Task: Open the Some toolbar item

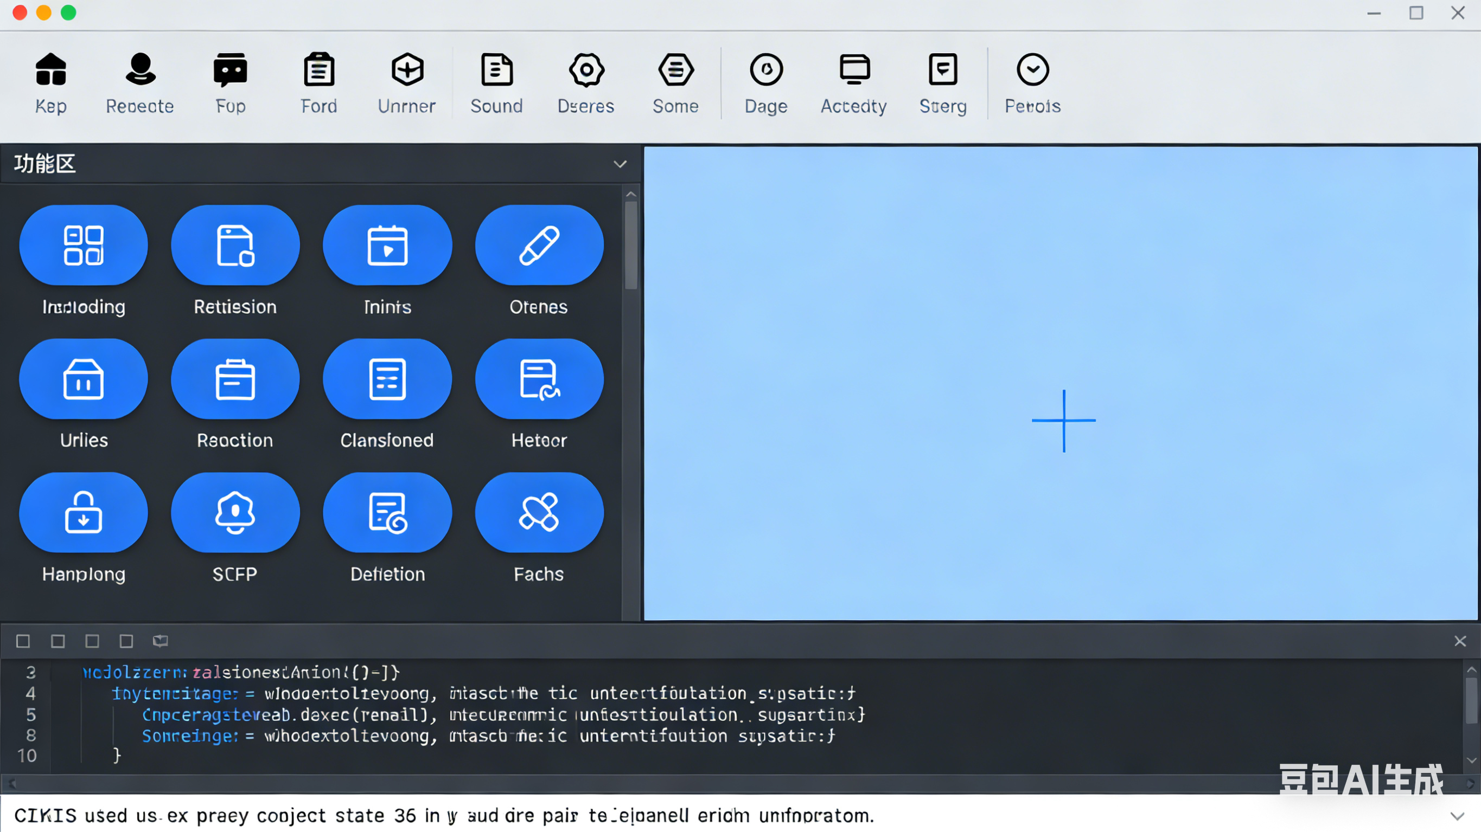Action: (675, 70)
